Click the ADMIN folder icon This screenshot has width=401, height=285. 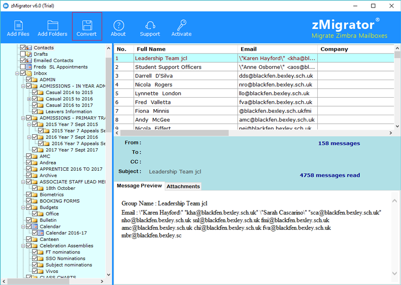point(35,80)
